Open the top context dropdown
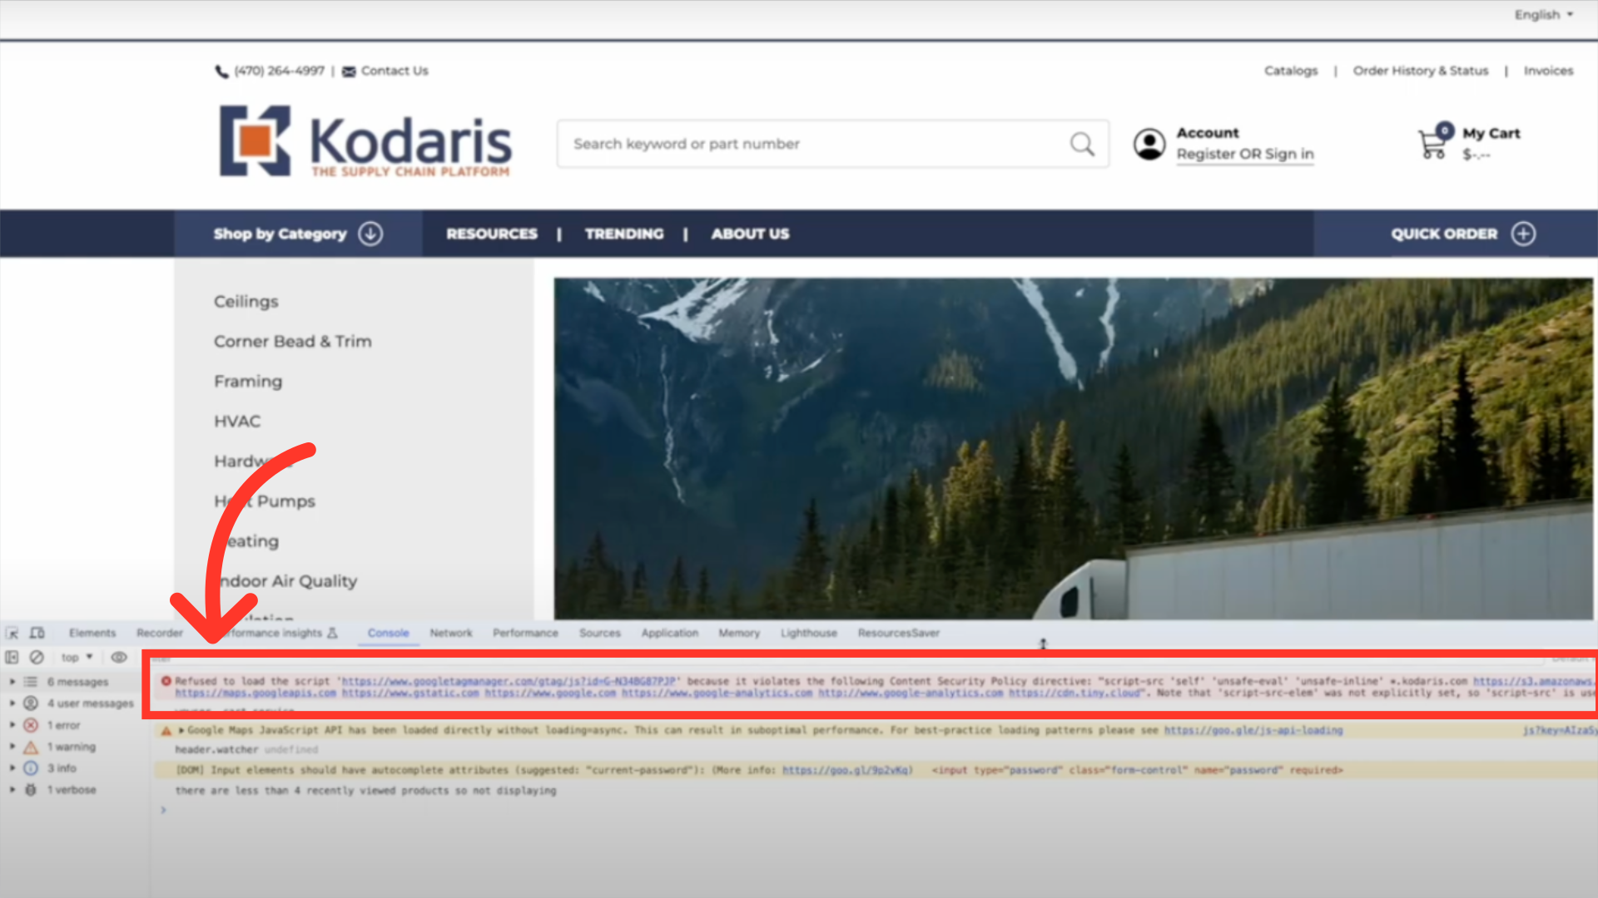Viewport: 1598px width, 898px height. [x=77, y=657]
